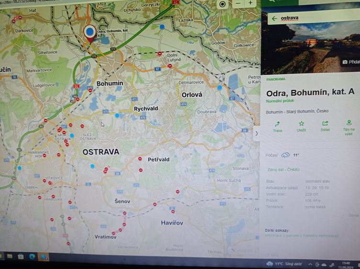Image resolution: width=360 pixels, height=269 pixels.
Task: Open taskbar weather widget 11°C Silný déšť
Action: tap(284, 264)
